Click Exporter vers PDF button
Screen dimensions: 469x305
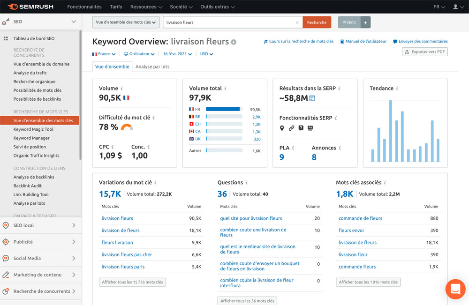[x=425, y=52]
